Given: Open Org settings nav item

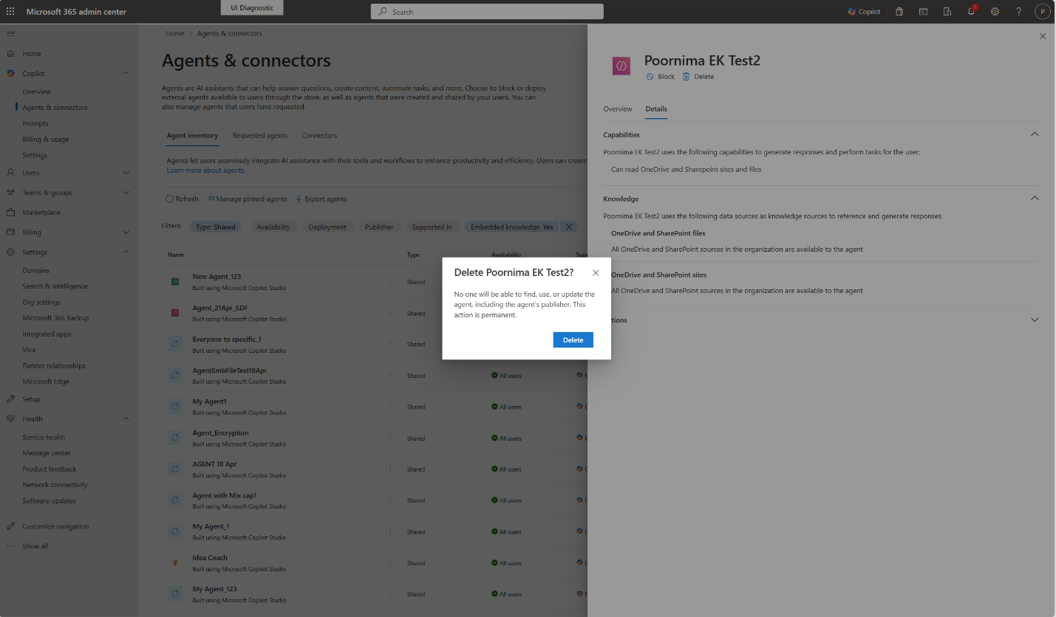Looking at the screenshot, I should [x=41, y=302].
